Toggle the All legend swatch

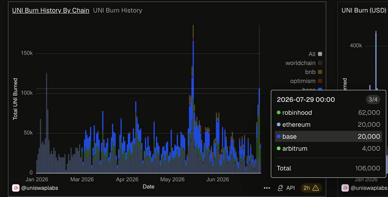(320, 54)
